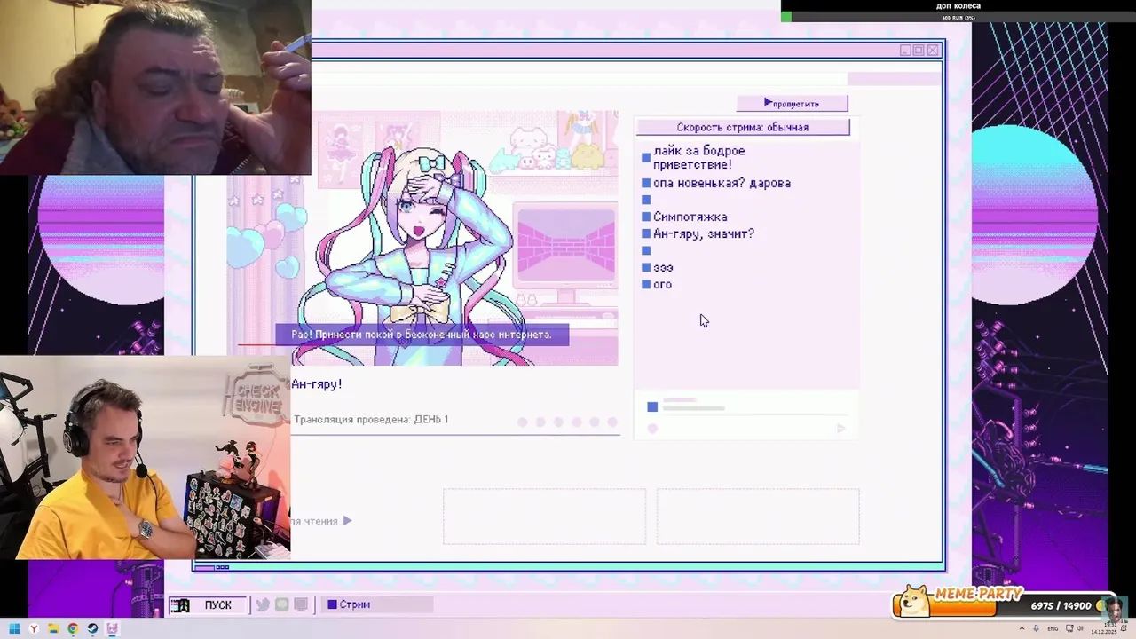Image resolution: width=1136 pixels, height=639 pixels.
Task: Launch Yandex browser from the taskbar
Action: [x=34, y=629]
